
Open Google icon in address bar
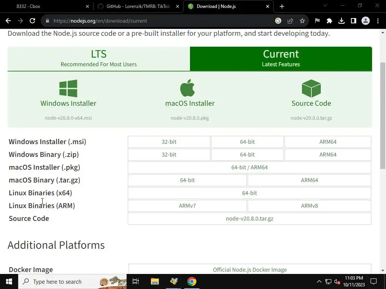coord(278,21)
